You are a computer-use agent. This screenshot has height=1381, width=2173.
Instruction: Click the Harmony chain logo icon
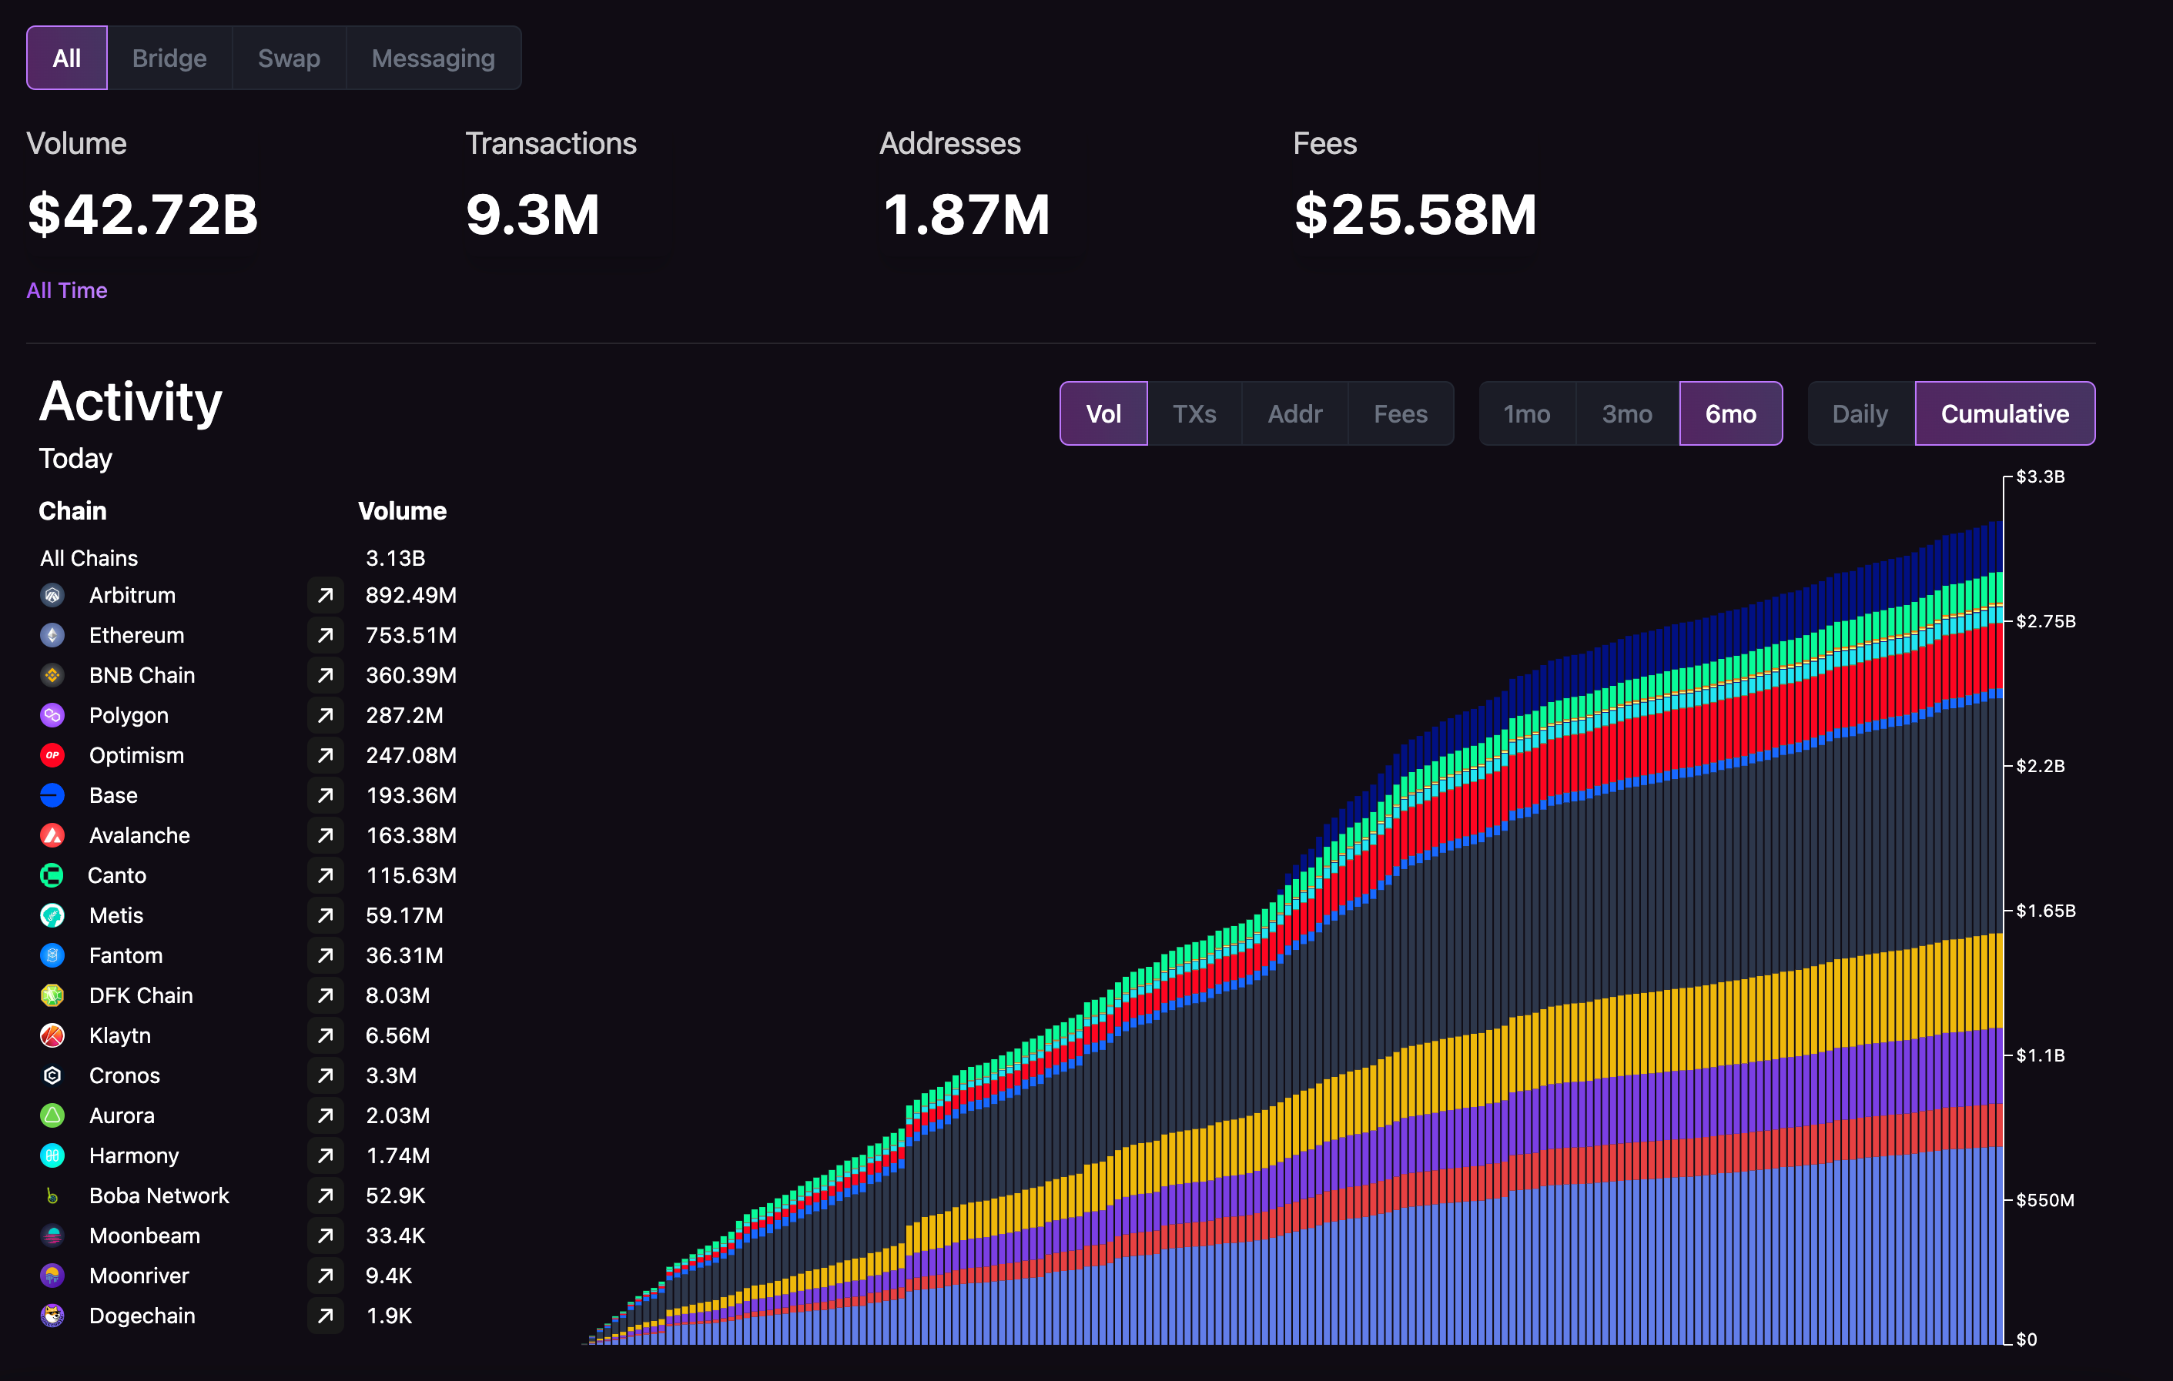tap(52, 1155)
